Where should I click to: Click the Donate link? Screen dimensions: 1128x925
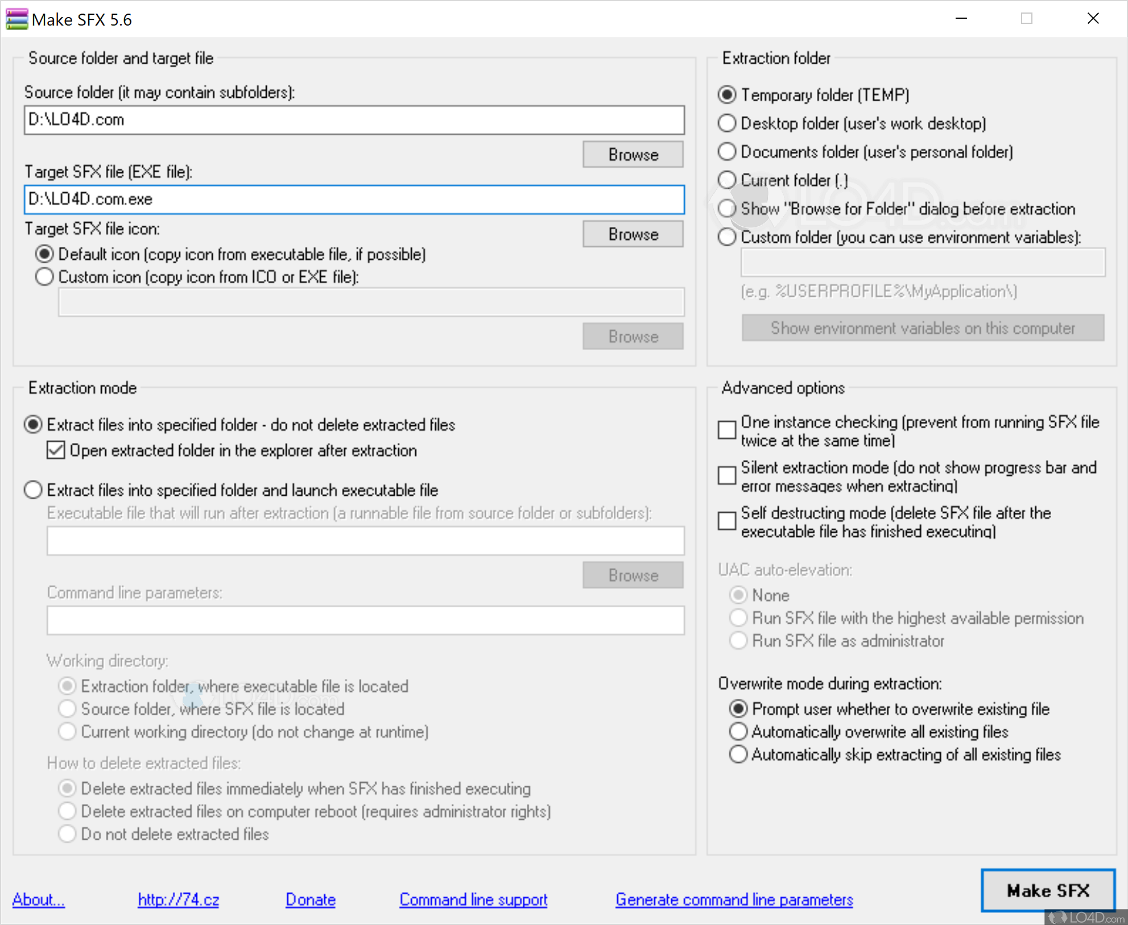click(x=310, y=899)
